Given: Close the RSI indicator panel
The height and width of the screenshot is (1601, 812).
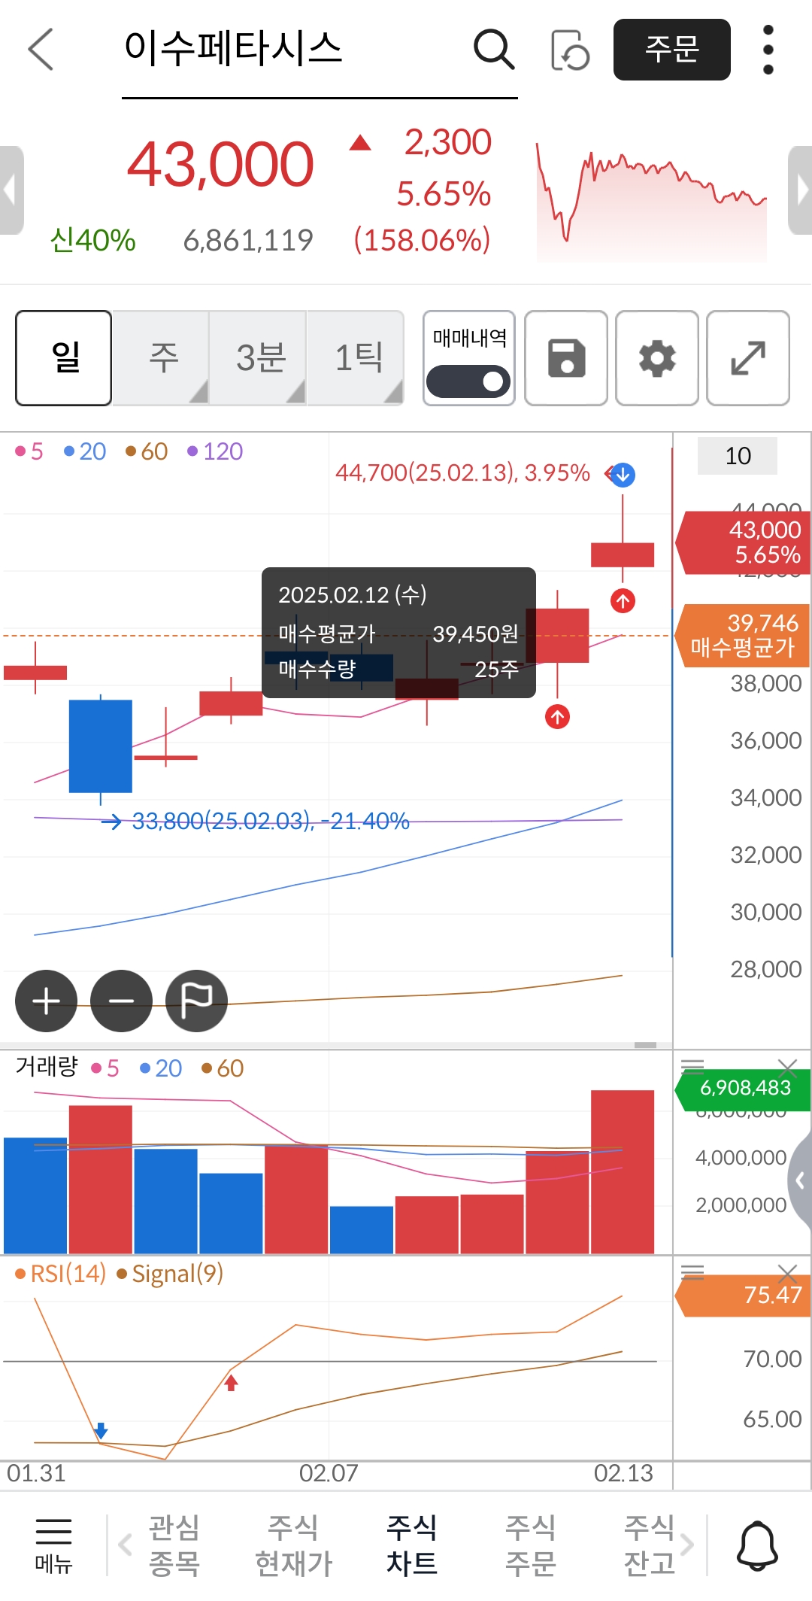Looking at the screenshot, I should 787,1273.
